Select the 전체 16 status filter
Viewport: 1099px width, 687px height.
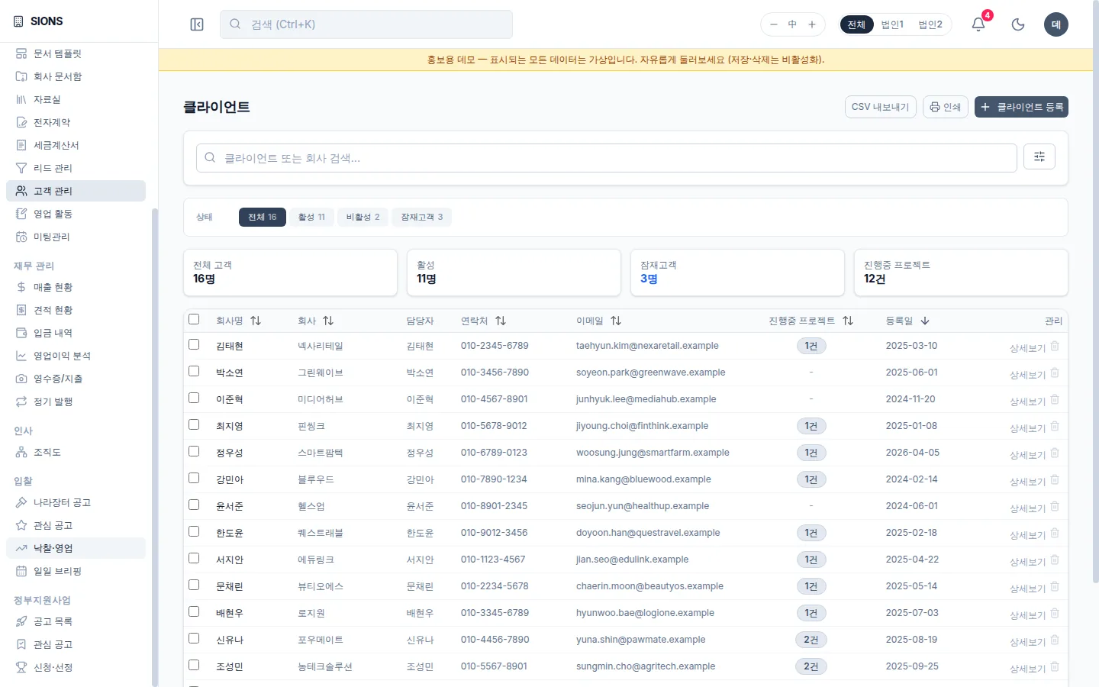point(263,217)
